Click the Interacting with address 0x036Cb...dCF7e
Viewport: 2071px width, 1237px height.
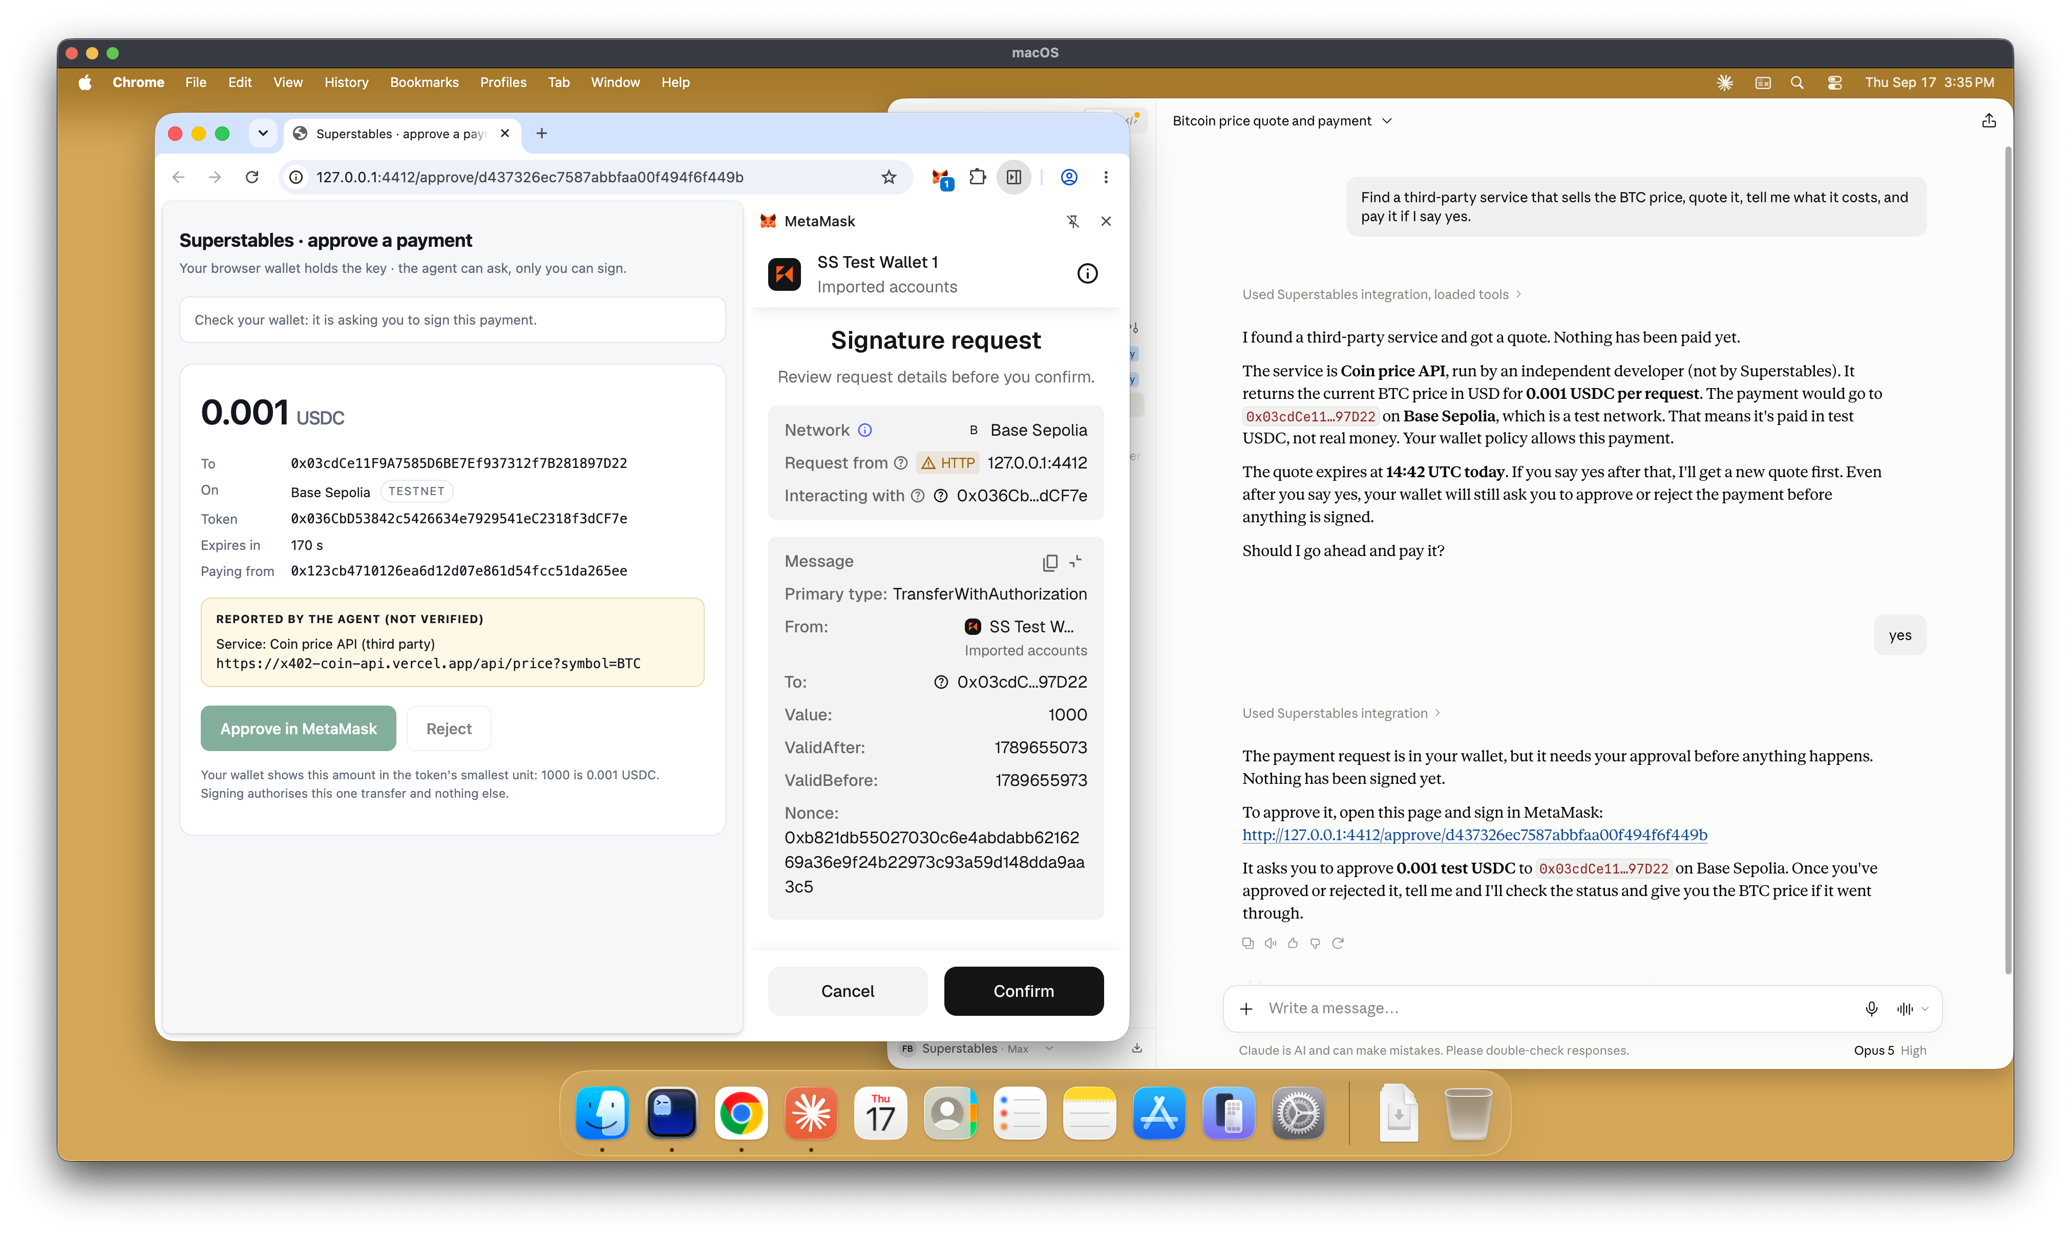(x=1021, y=496)
